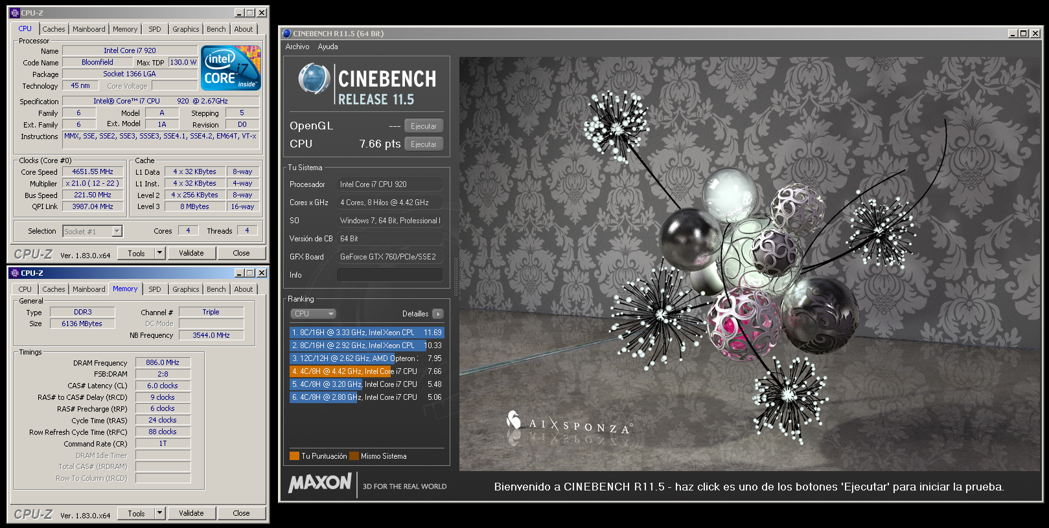Click the memory Size value 6136 MBytes
The height and width of the screenshot is (528, 1049).
[82, 324]
